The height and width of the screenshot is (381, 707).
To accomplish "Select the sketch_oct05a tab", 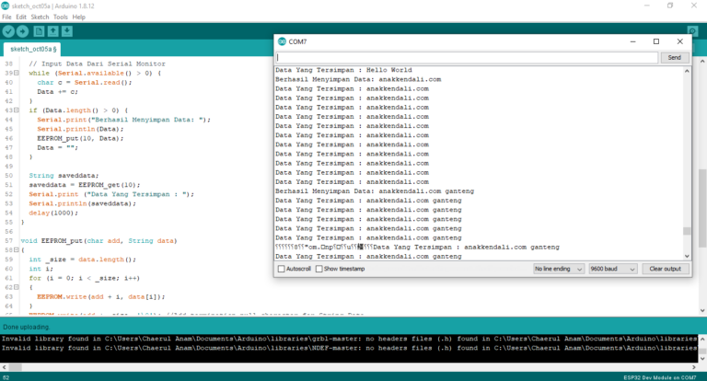I will pos(33,49).
